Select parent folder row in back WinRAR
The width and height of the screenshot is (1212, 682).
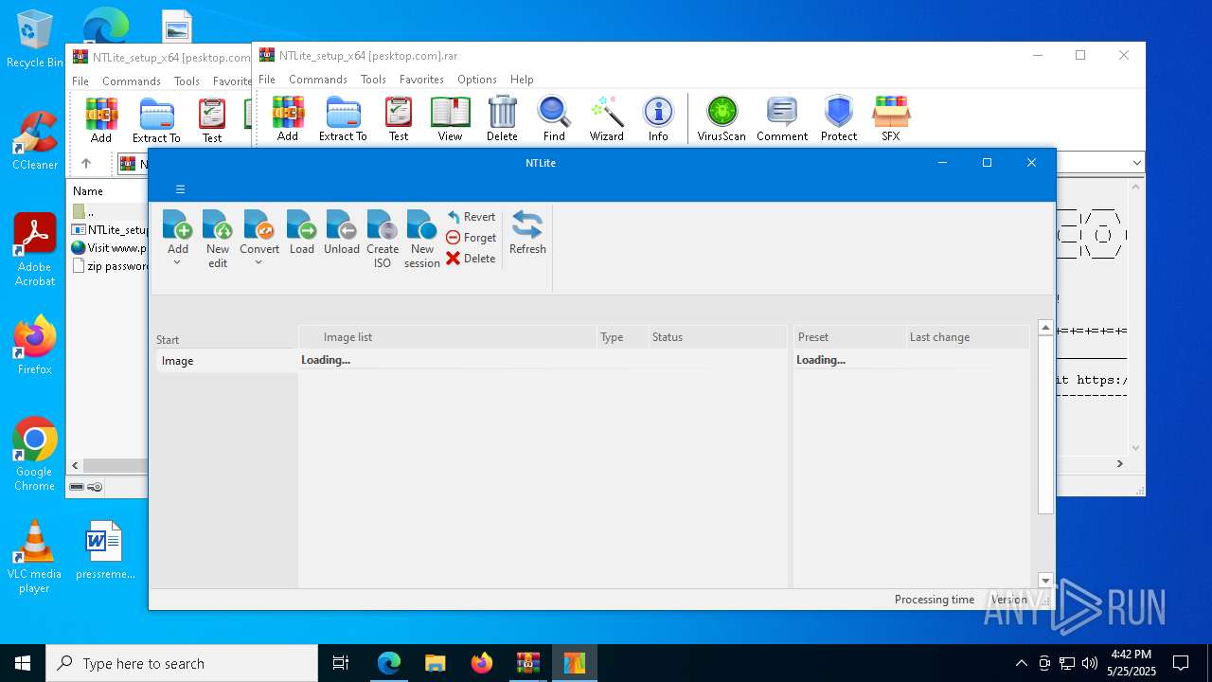click(x=109, y=212)
